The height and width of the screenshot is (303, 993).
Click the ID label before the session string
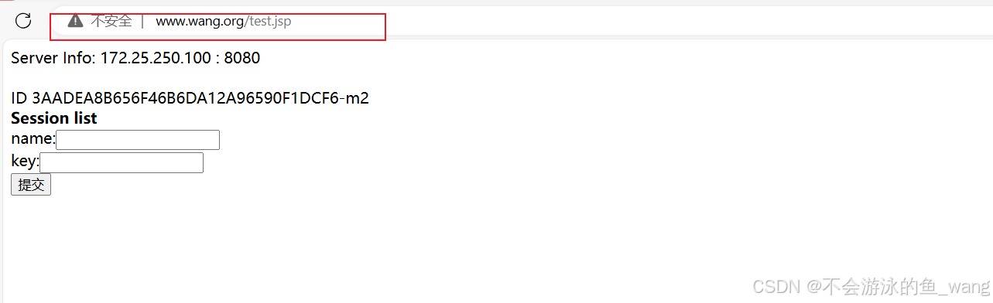[x=19, y=98]
